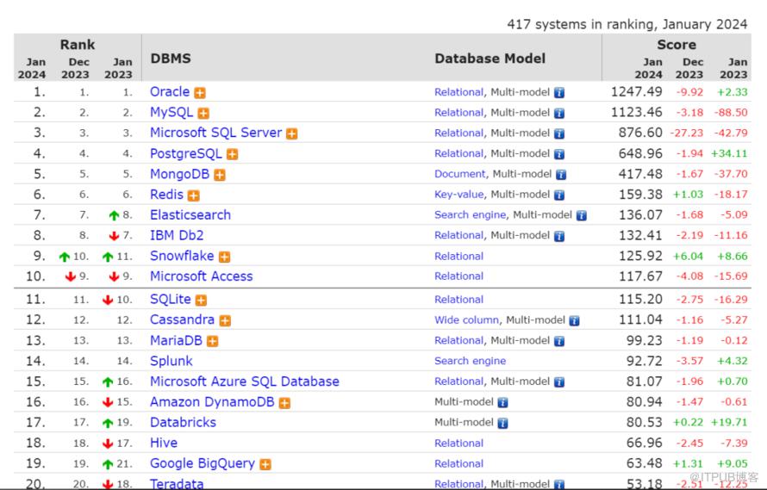Click the info icon in Databricks row
The width and height of the screenshot is (767, 490).
coord(503,423)
